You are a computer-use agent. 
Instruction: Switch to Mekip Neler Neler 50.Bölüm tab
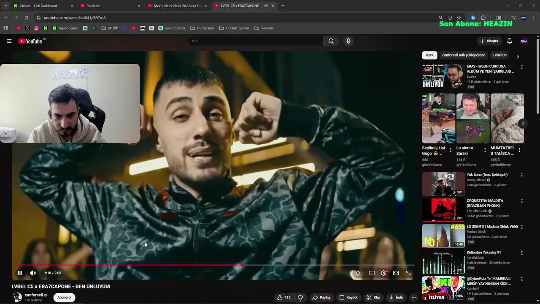[177, 6]
